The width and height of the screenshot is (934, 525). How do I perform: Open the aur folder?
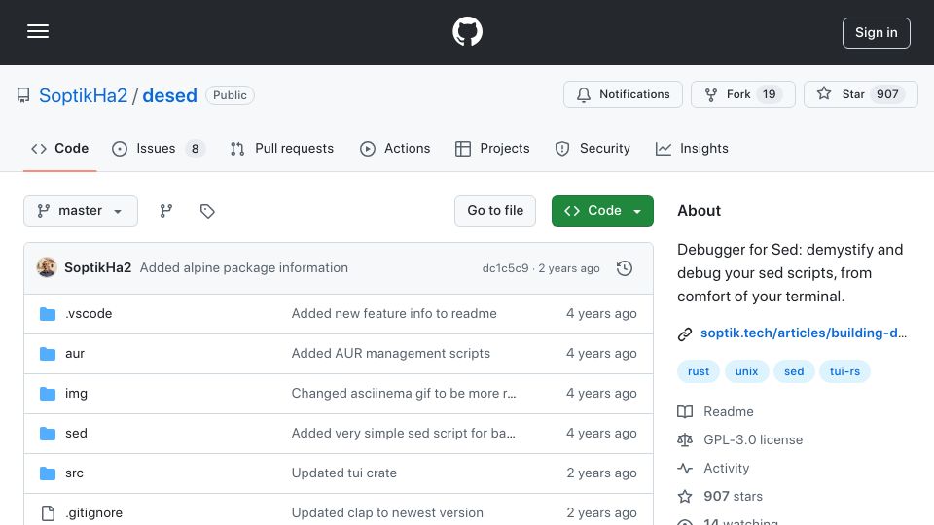75,354
